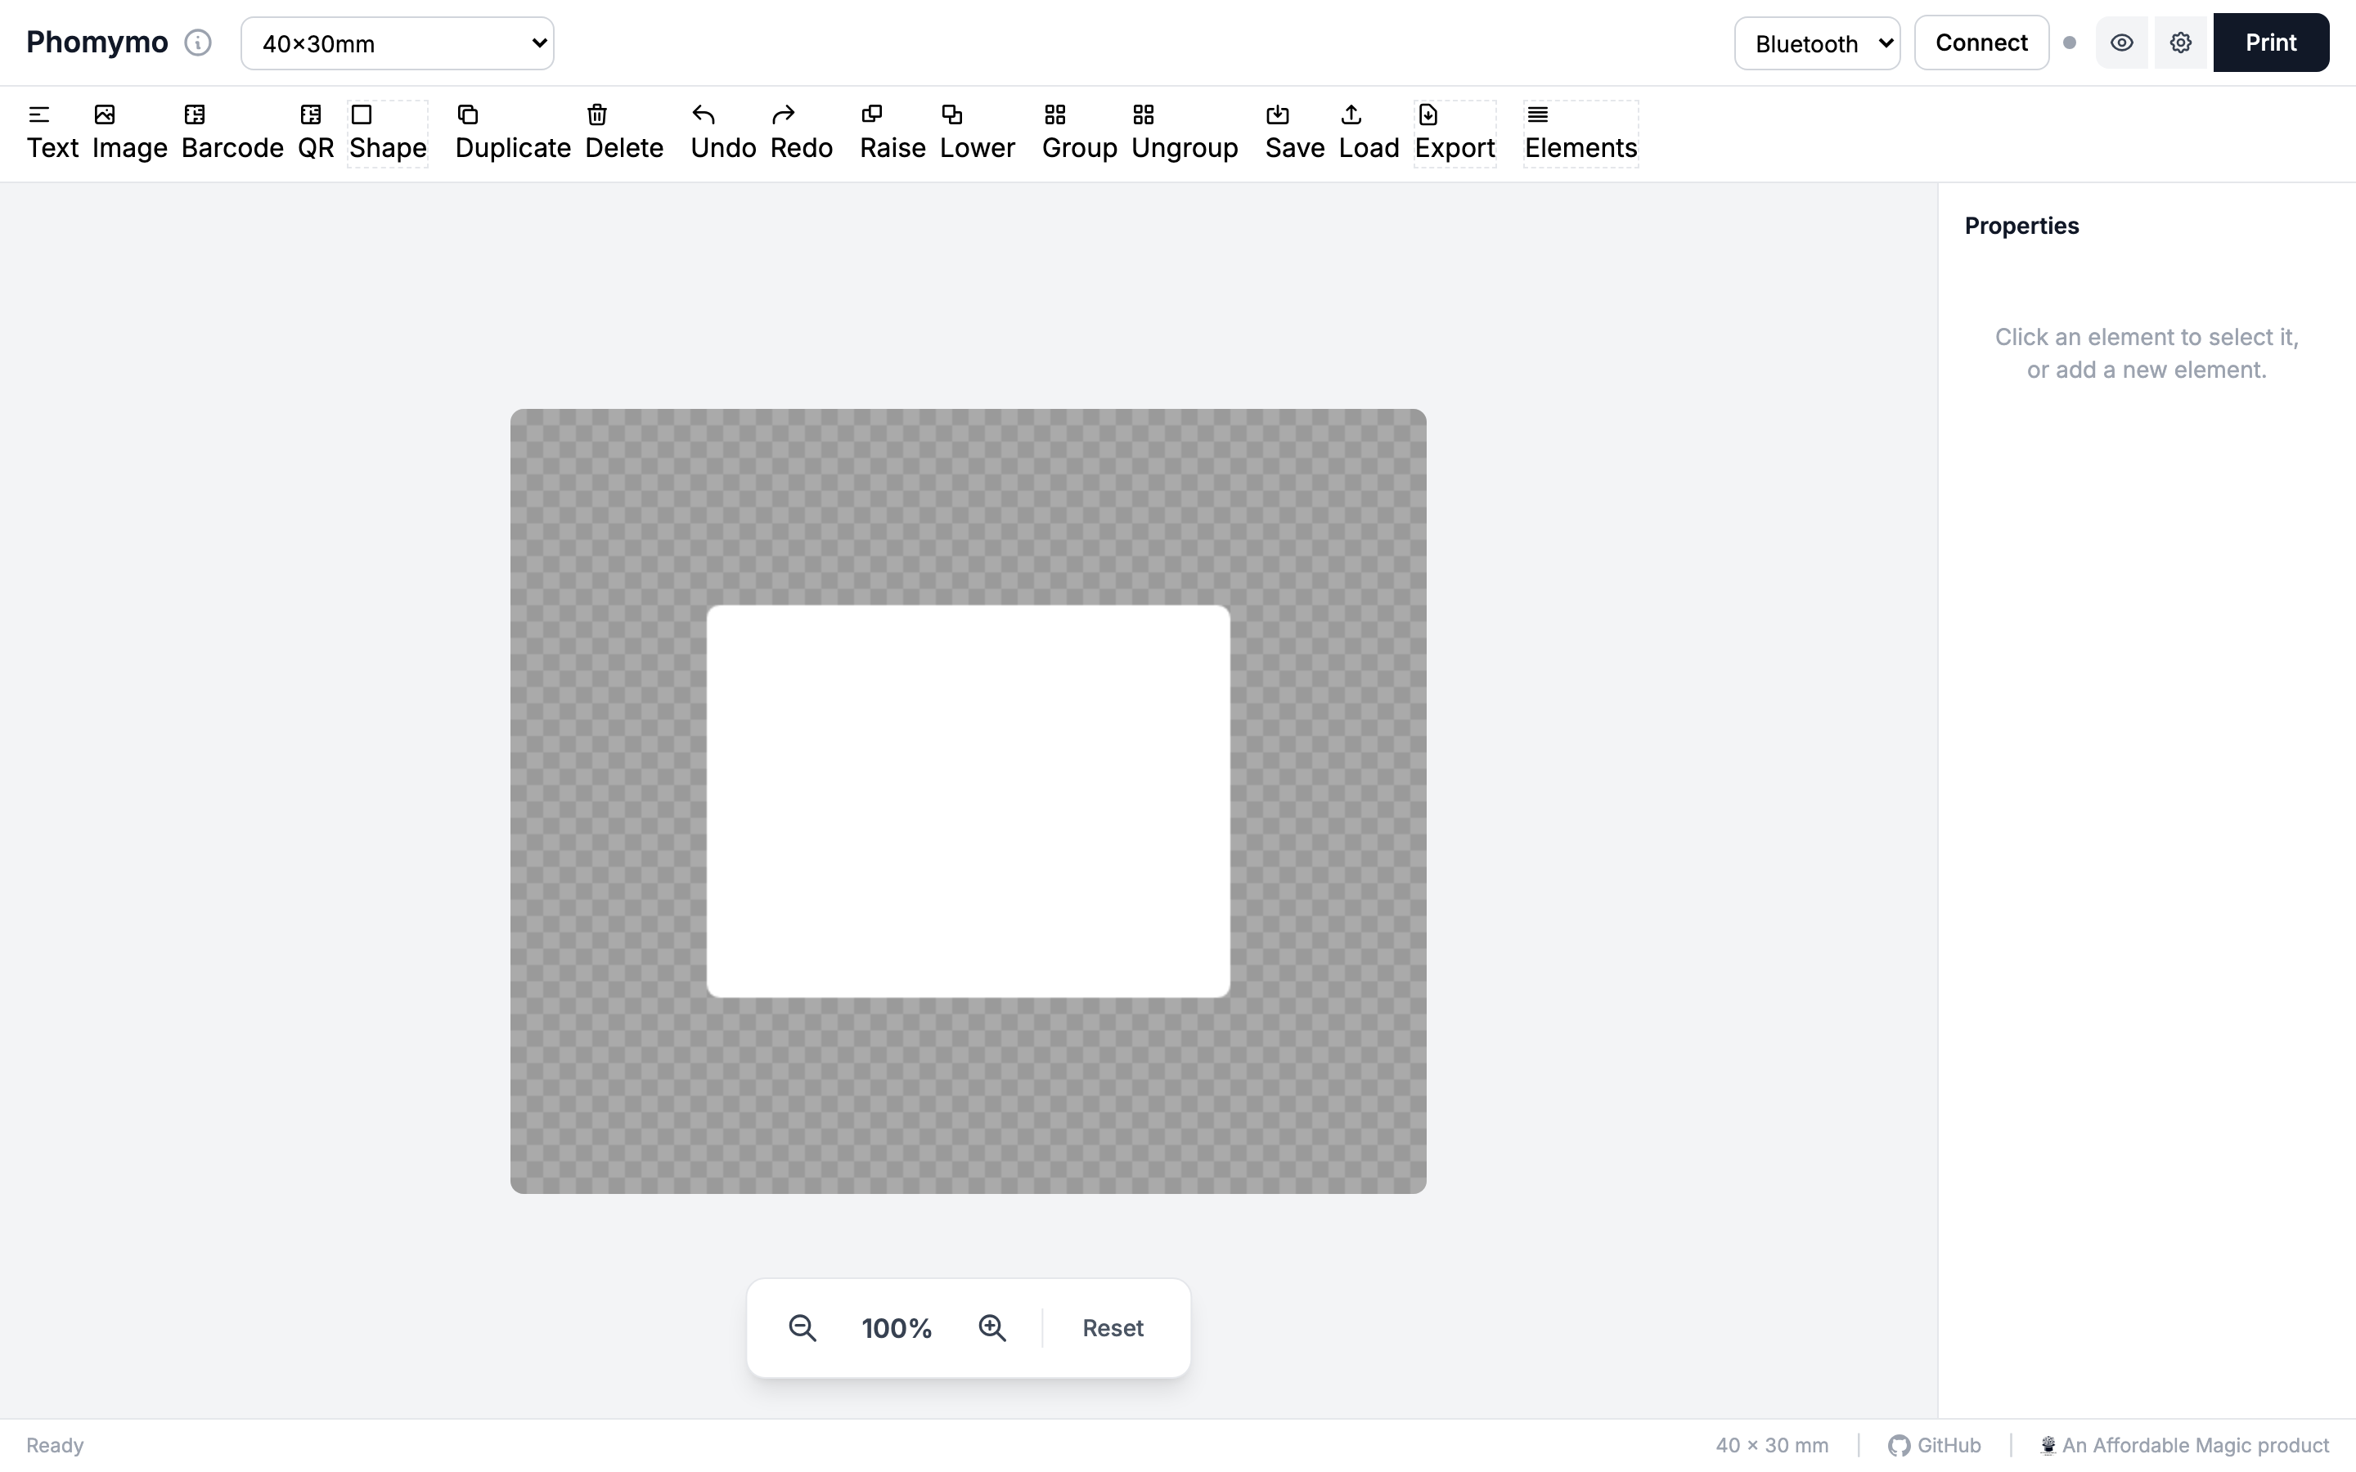Open the 40×30mm label size dropdown
Viewport: 2356px width, 1472px height.
(x=398, y=43)
